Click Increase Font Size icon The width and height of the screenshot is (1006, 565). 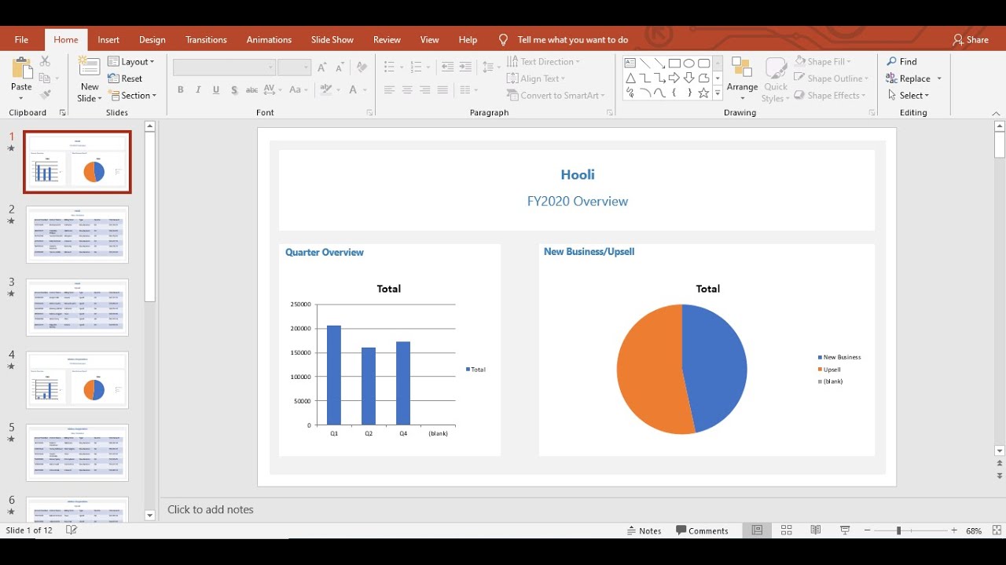pos(322,67)
